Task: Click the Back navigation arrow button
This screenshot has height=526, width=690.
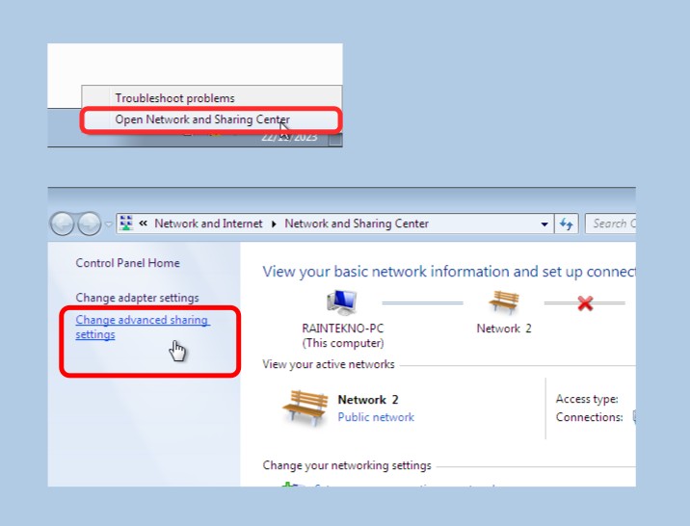Action: point(63,224)
